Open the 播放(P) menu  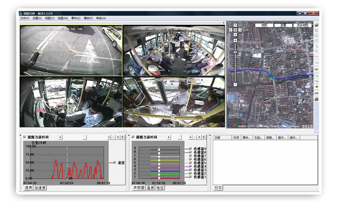[88, 18]
